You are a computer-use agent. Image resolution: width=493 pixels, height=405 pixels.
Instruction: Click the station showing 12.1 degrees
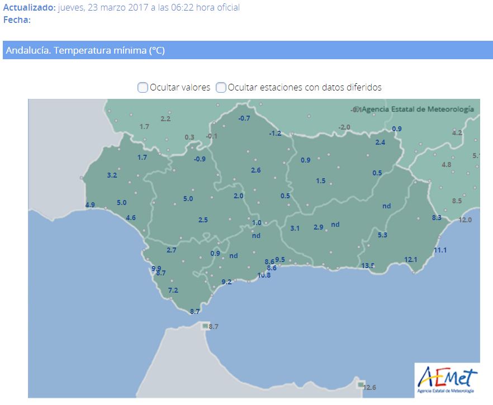[x=411, y=260]
